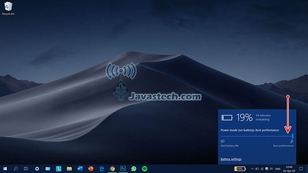Screen dimensions: 308x173
Task: Open Windows Security shield tray icon
Action: click(267, 169)
